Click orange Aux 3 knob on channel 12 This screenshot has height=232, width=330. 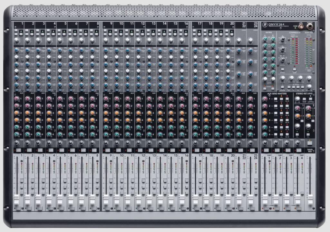point(138,113)
